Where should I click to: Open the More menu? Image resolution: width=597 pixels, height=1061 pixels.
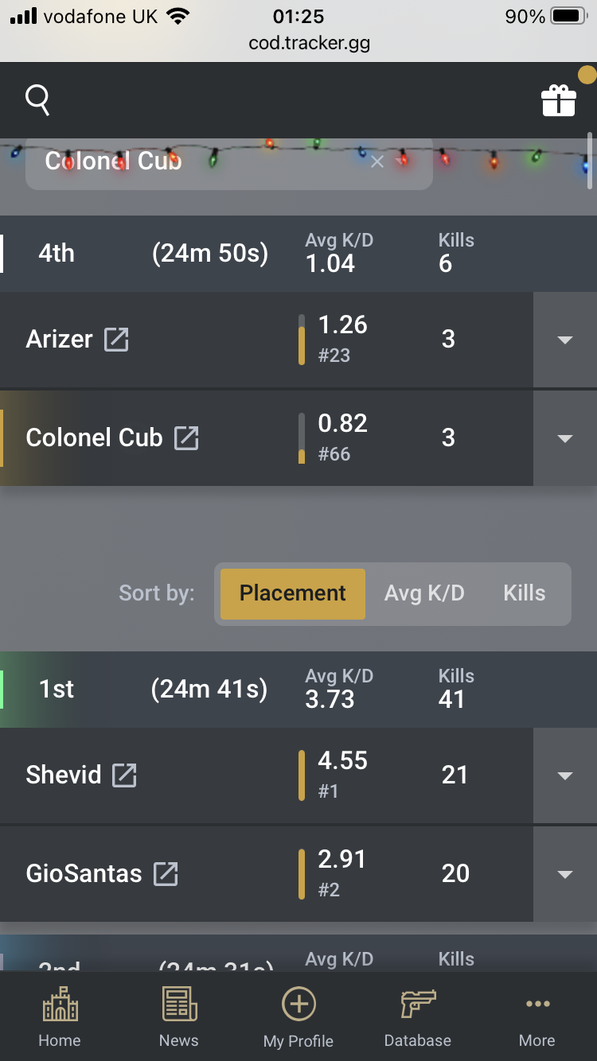[537, 1017]
